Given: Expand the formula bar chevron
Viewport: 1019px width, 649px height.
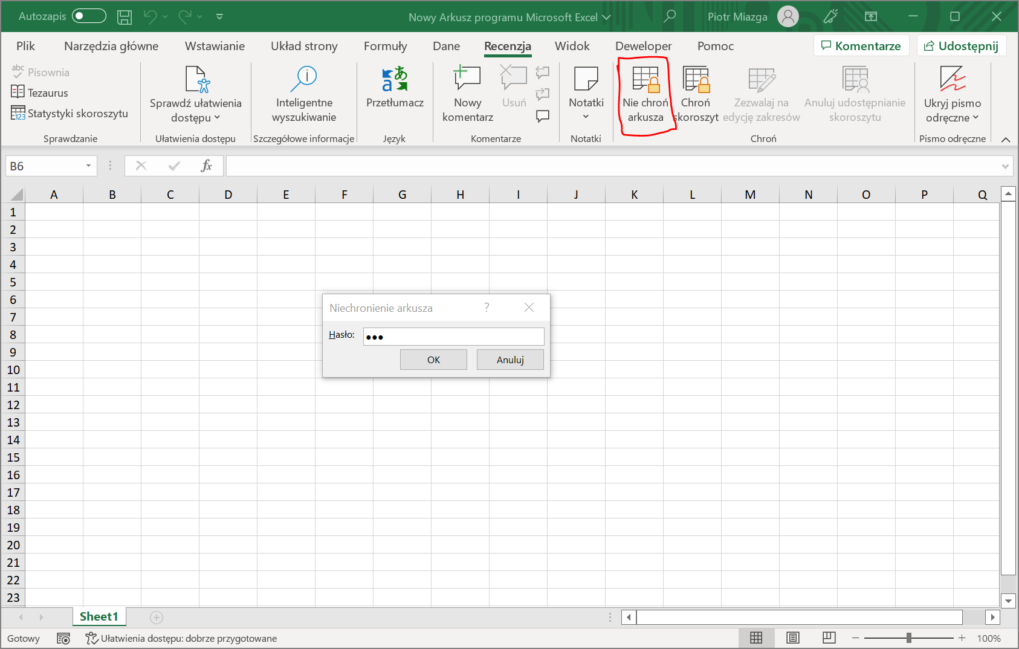Looking at the screenshot, I should pyautogui.click(x=1005, y=166).
